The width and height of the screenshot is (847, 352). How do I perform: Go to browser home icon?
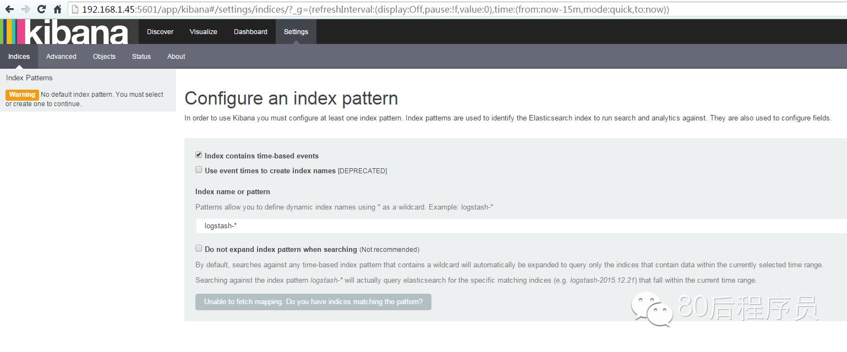pyautogui.click(x=58, y=9)
